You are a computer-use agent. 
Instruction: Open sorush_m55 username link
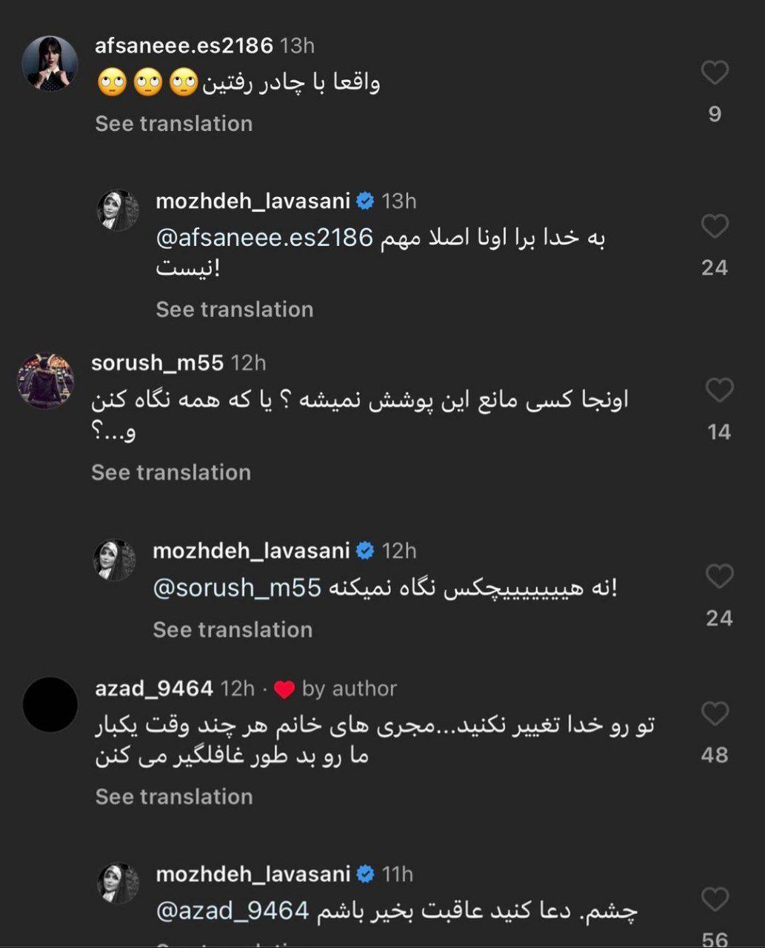(157, 363)
